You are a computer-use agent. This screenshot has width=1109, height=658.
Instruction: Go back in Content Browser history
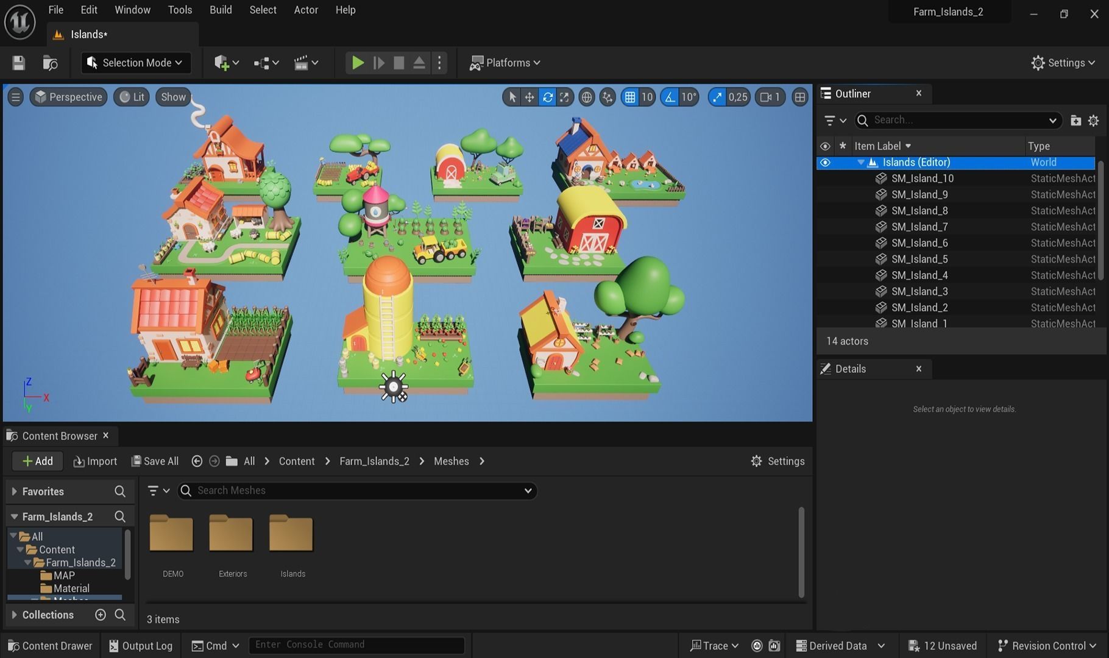pos(197,461)
